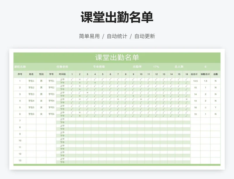
Task: Select the 简单易用 subtitle text
Action: [x=89, y=36]
